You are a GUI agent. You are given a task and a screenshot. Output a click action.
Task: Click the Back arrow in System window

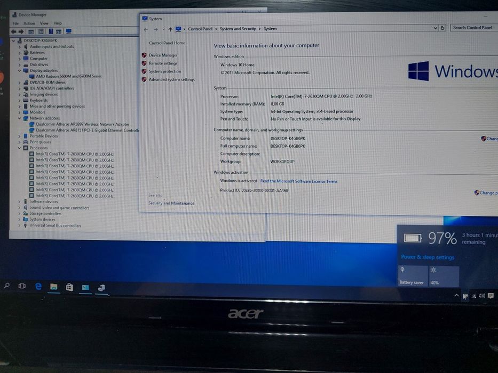(146, 29)
